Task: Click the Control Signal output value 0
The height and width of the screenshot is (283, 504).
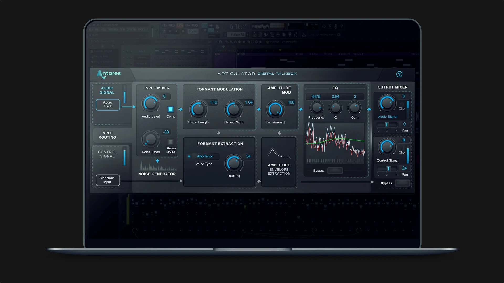Action: [x=404, y=140]
